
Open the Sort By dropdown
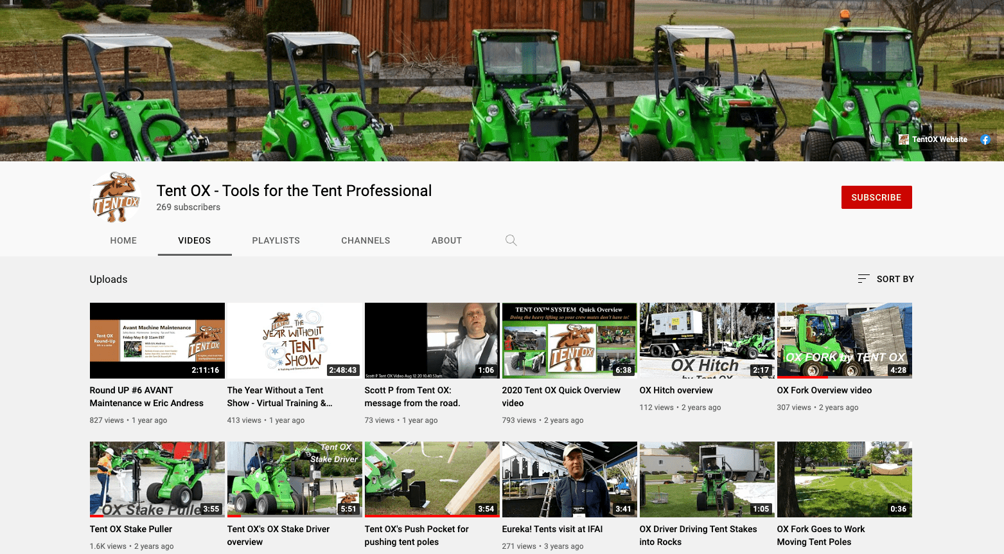(886, 279)
